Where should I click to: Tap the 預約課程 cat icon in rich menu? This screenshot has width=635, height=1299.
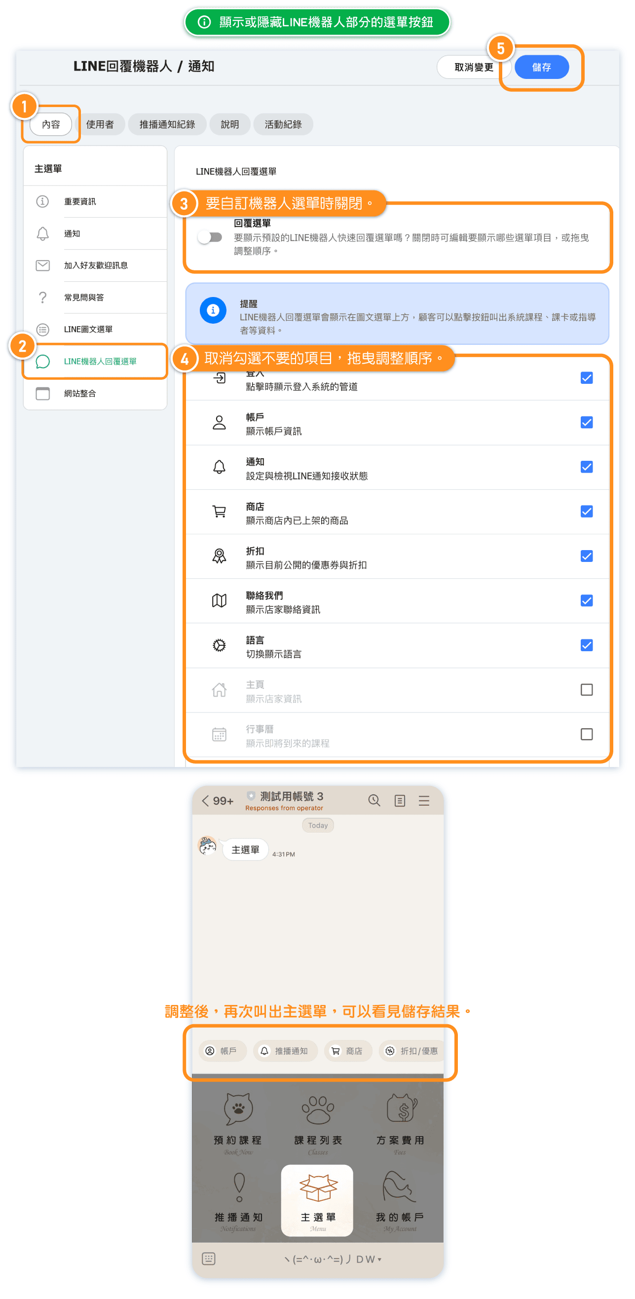coord(237,1109)
